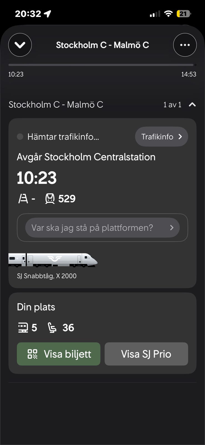This screenshot has width=205, height=445.
Task: Tap the 14:53 arrival time label
Action: coord(189,74)
